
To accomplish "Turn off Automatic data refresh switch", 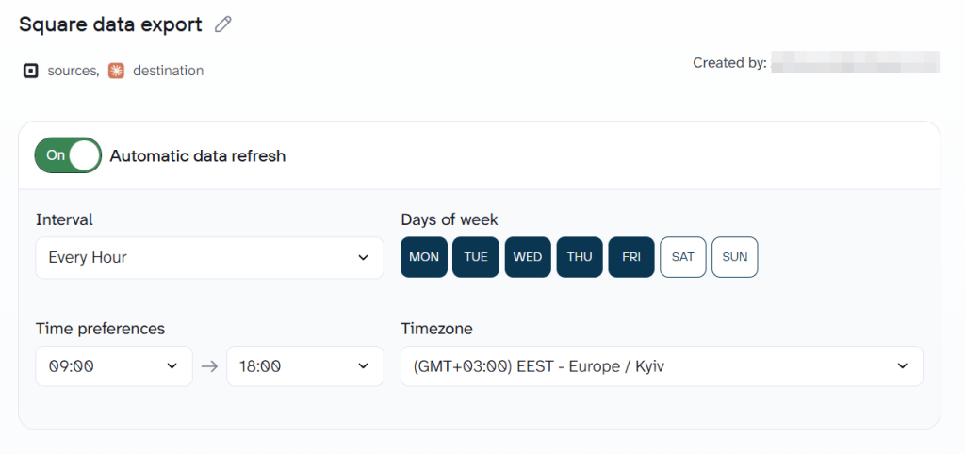I will click(68, 155).
